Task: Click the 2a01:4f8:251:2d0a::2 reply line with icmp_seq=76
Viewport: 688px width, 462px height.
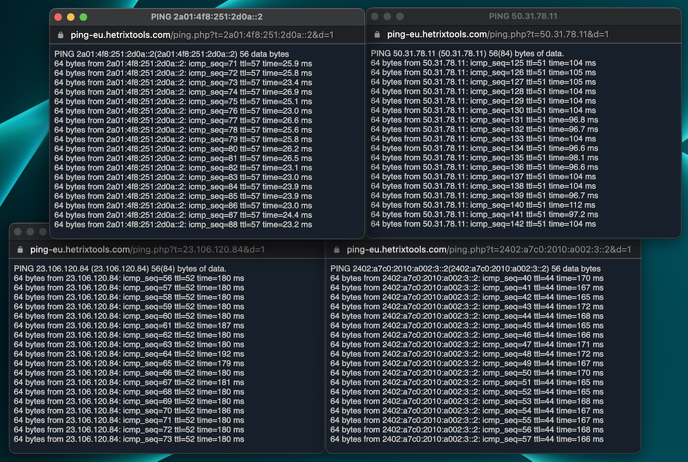Action: pos(183,111)
